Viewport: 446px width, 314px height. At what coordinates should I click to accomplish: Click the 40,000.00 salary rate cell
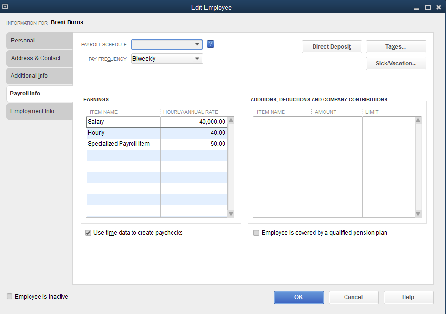(x=194, y=122)
